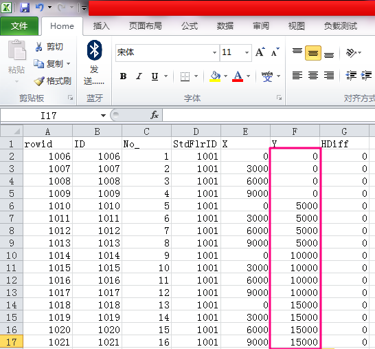
Task: Open the Name Box dropdown arrow
Action: [103, 116]
